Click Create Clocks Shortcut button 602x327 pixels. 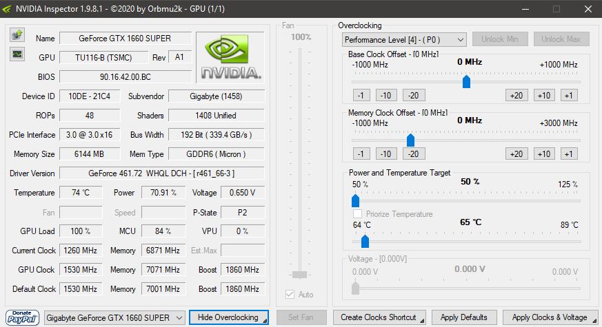click(379, 317)
